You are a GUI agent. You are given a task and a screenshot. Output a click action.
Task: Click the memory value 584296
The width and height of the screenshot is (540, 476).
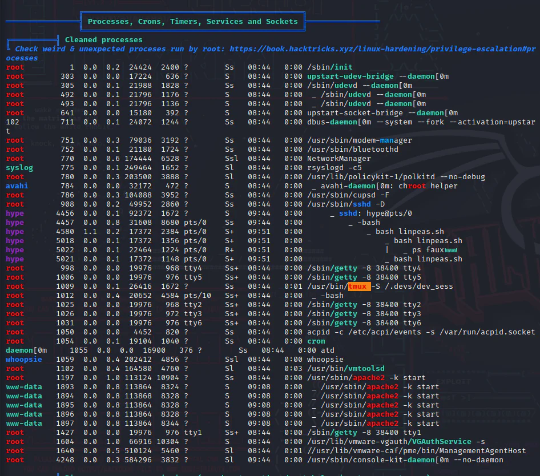point(138,460)
